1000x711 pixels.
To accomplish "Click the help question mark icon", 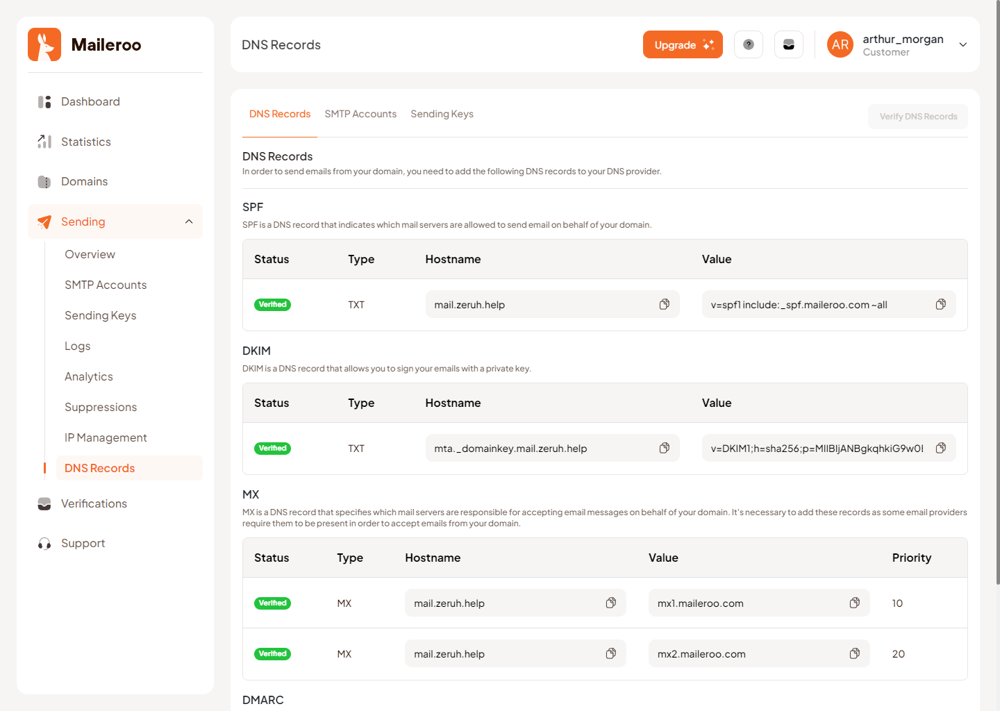I will 749,44.
